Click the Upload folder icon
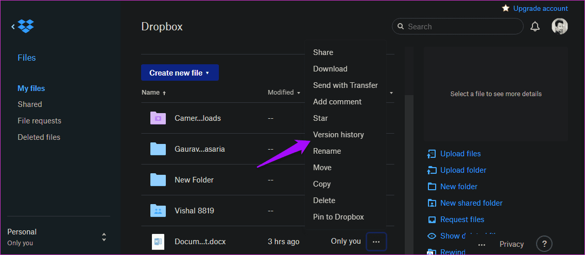The width and height of the screenshot is (585, 255). tap(432, 170)
